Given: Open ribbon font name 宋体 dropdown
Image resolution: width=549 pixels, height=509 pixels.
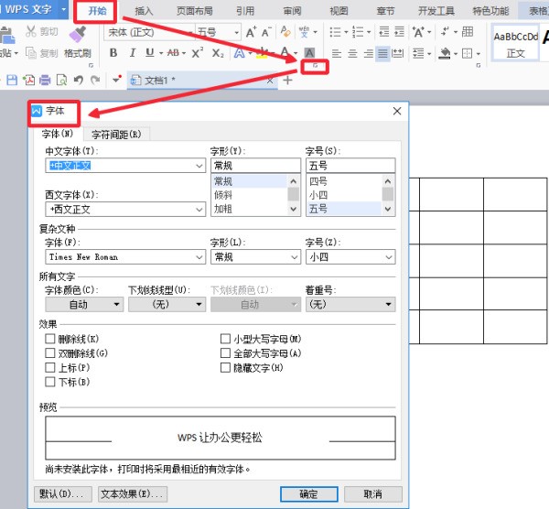Looking at the screenshot, I should click(190, 32).
